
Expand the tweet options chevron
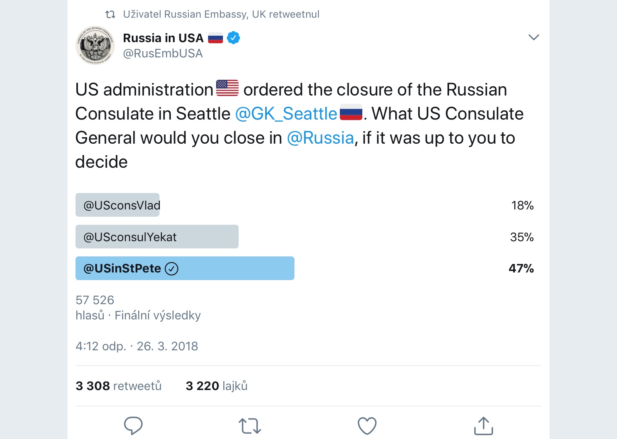click(x=533, y=37)
